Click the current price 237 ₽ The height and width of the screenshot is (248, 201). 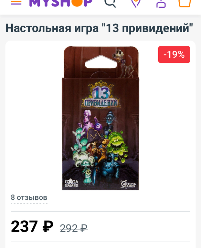pos(32,226)
